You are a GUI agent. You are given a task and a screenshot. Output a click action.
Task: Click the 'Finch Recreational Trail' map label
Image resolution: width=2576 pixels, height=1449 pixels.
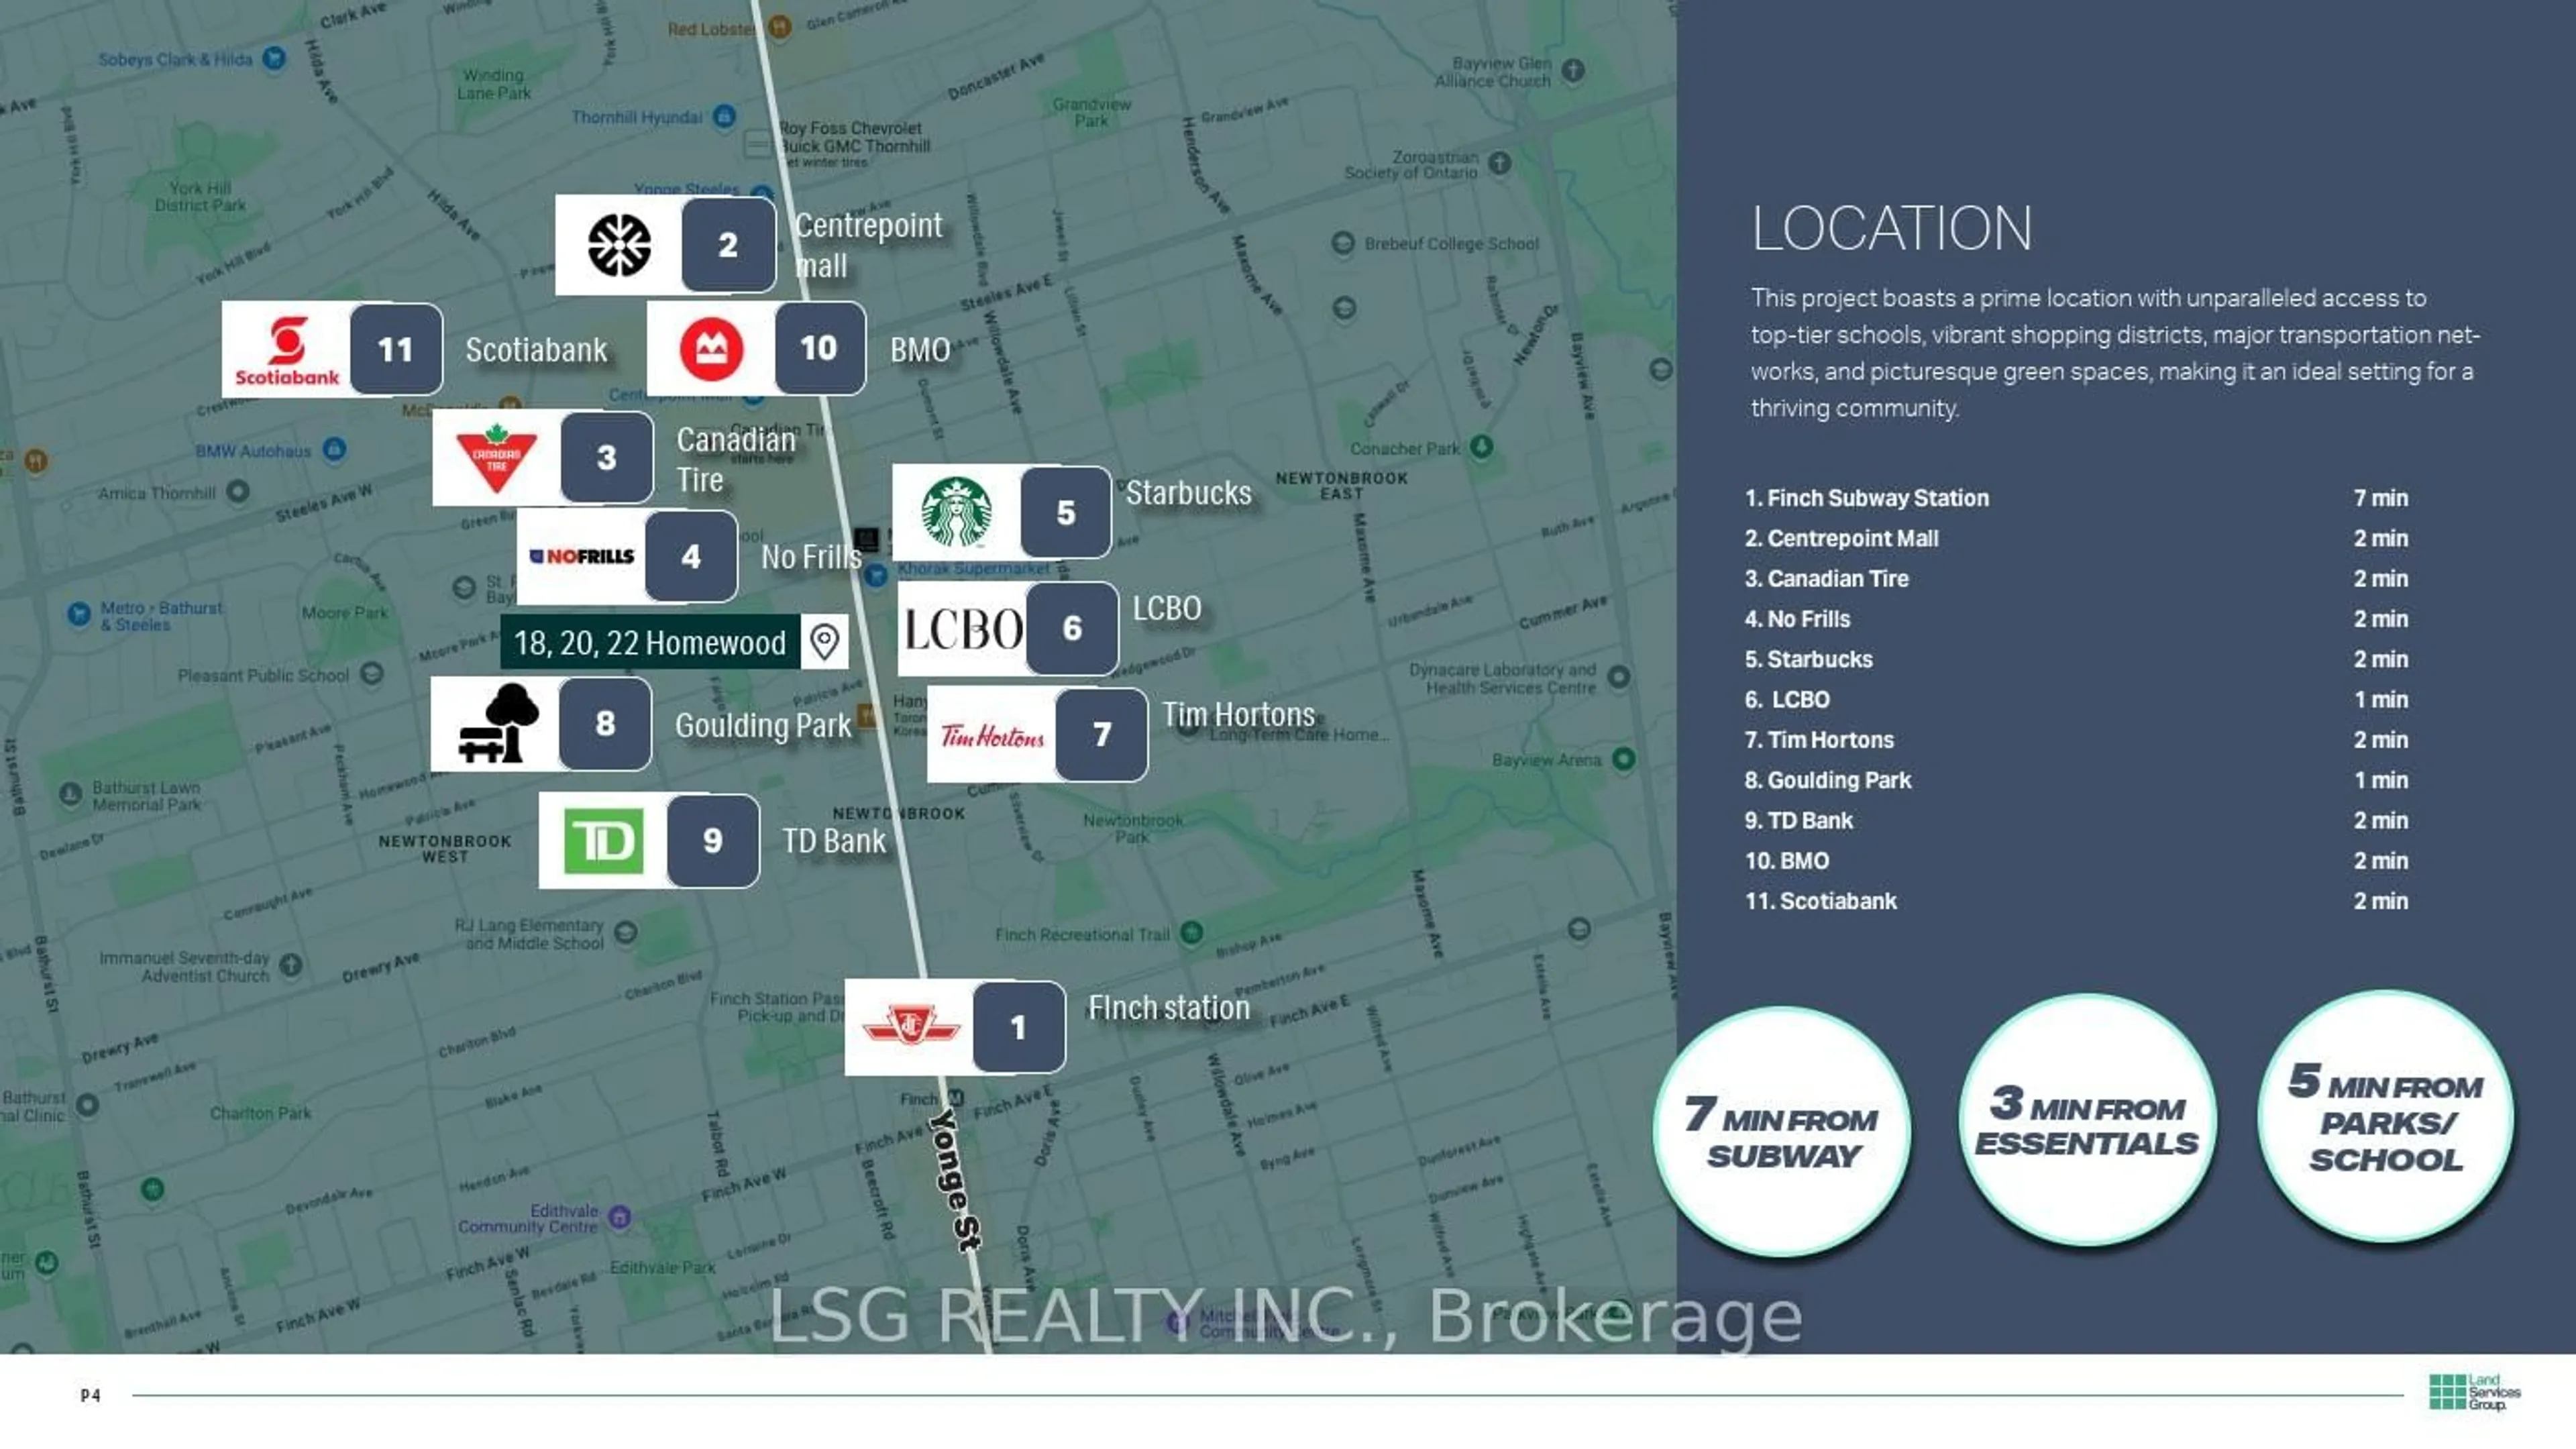click(1082, 934)
